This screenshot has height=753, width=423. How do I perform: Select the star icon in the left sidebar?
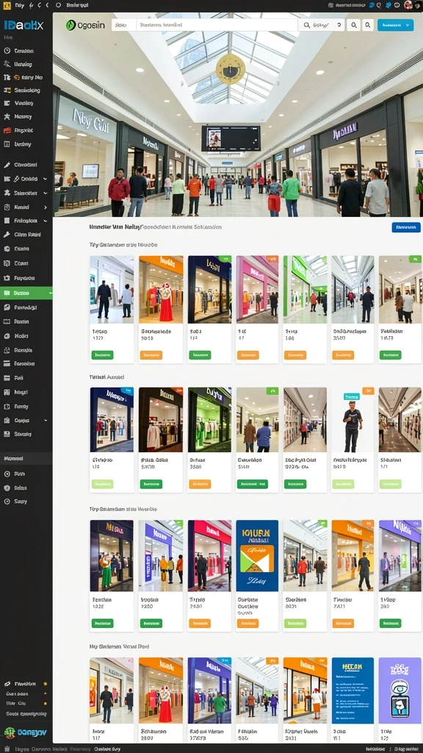7,117
